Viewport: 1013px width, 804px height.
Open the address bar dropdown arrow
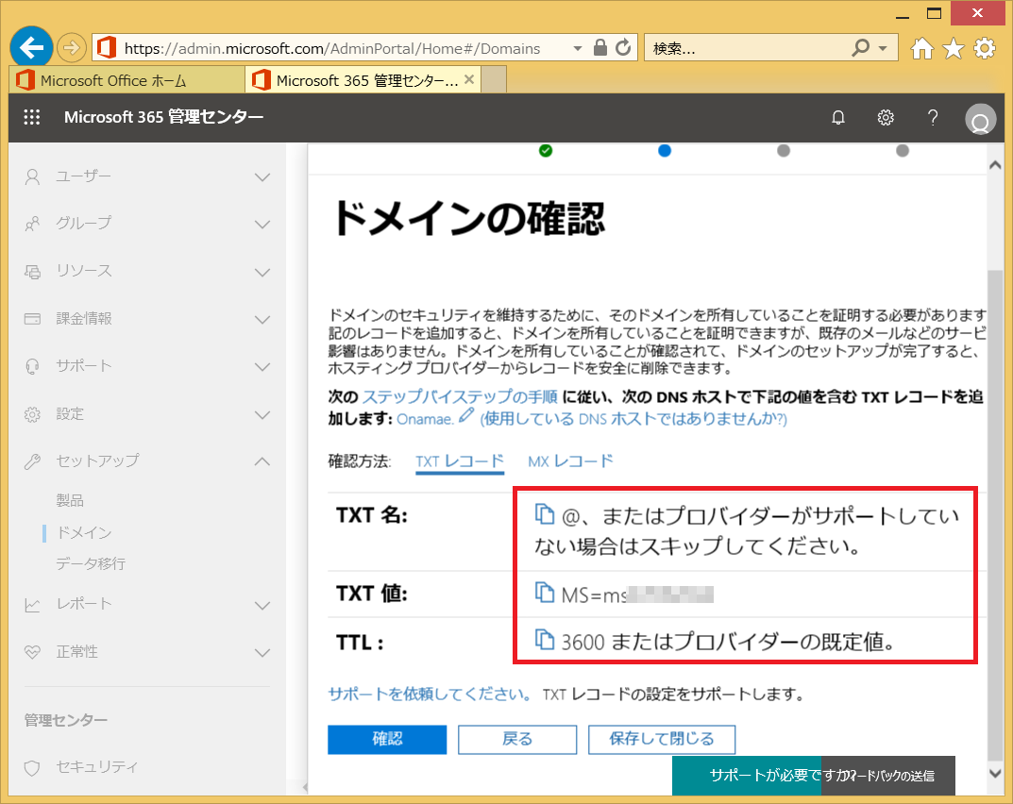pyautogui.click(x=578, y=48)
